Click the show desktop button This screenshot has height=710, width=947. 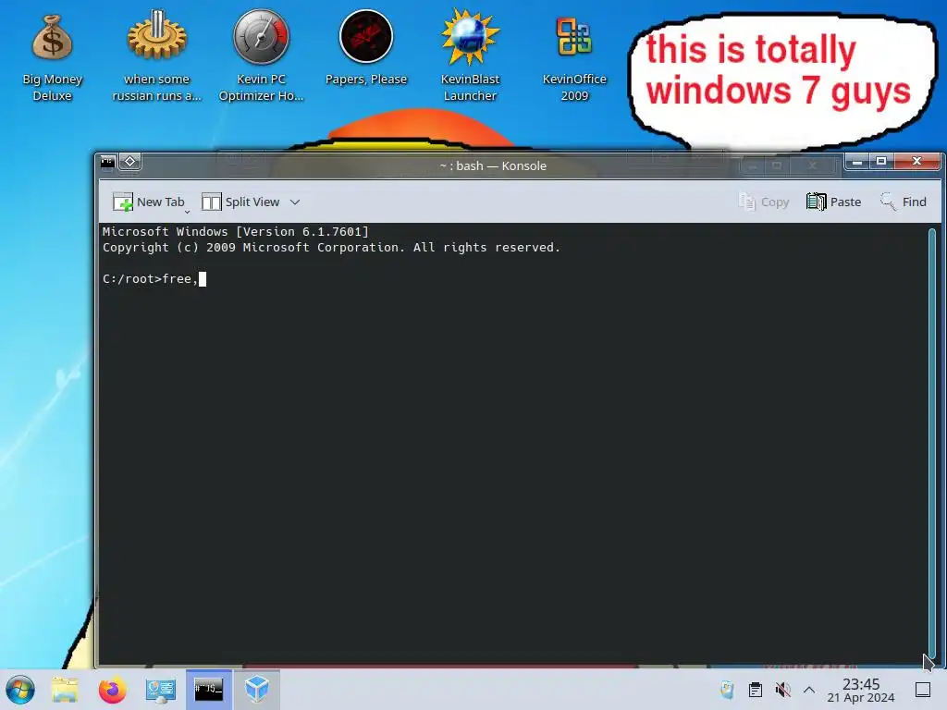(x=923, y=690)
